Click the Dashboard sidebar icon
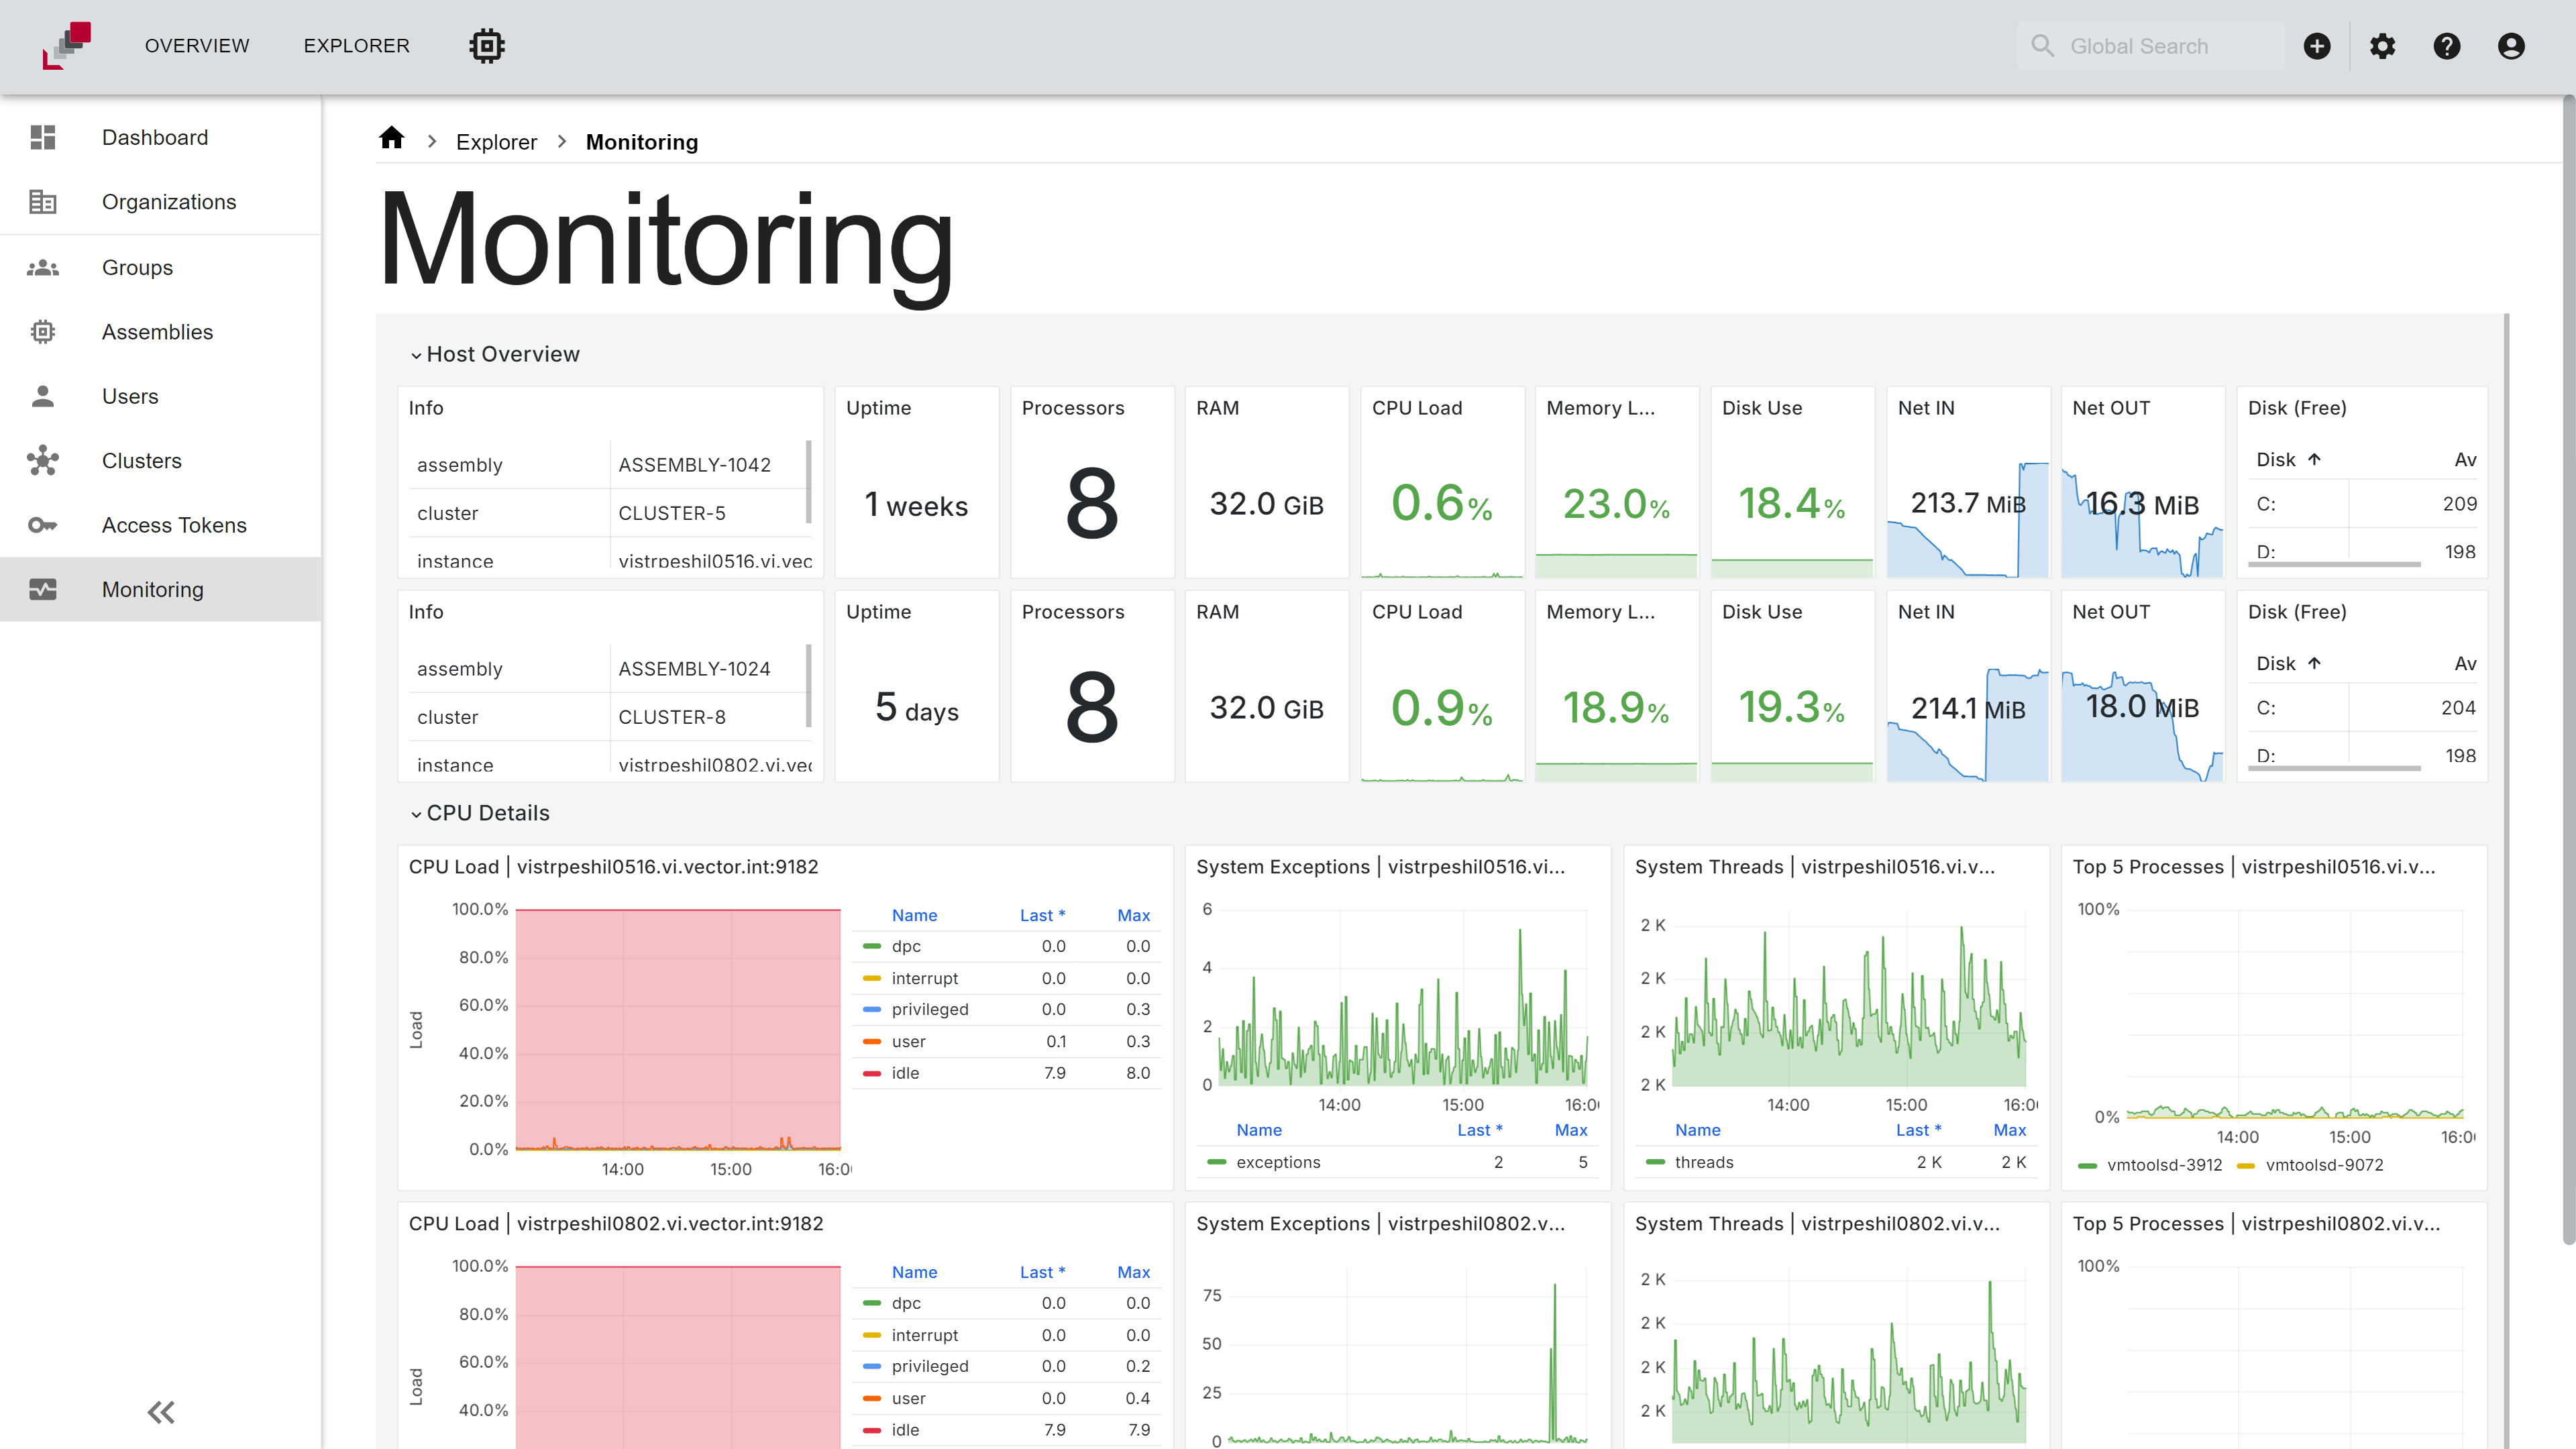 click(43, 137)
